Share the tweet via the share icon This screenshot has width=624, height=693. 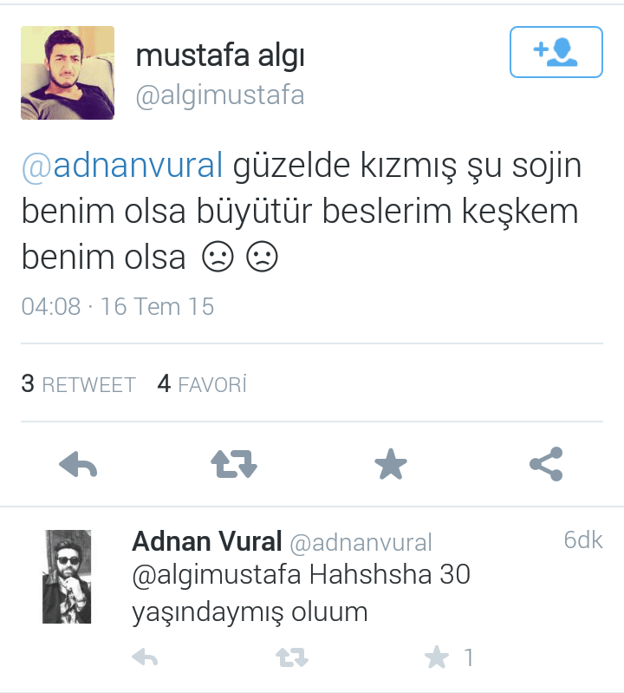coord(546,464)
